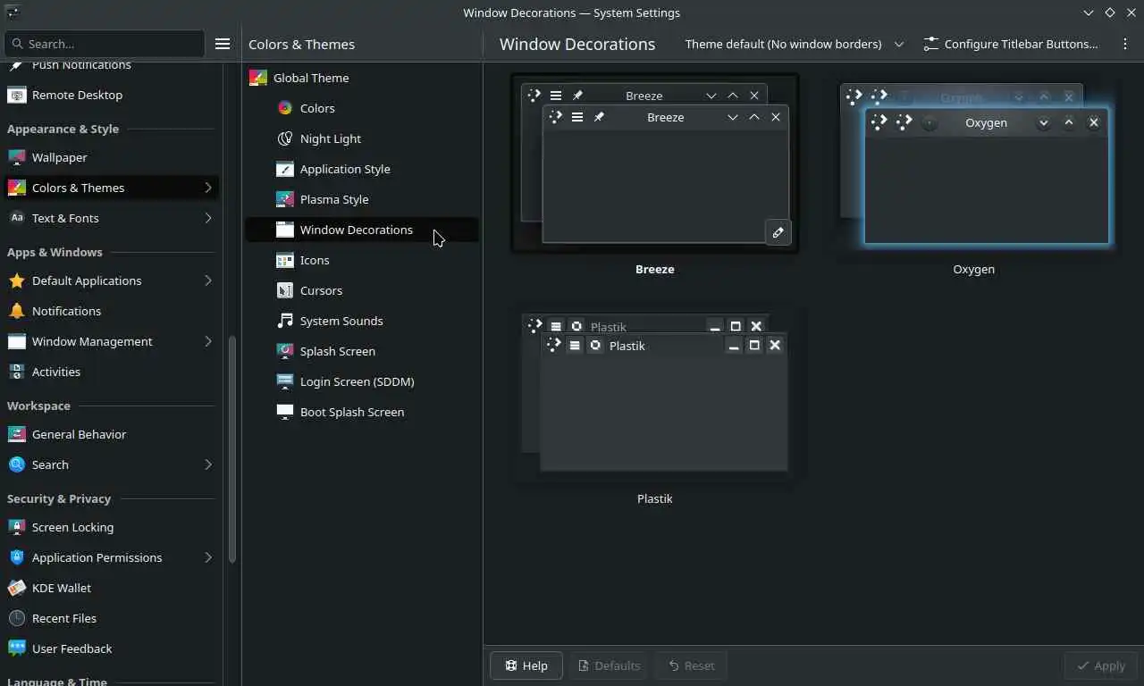Click the General Behavior icon
This screenshot has width=1144, height=686.
click(x=16, y=434)
